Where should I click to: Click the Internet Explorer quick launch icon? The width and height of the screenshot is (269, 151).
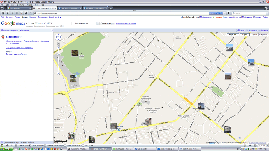(42, 149)
